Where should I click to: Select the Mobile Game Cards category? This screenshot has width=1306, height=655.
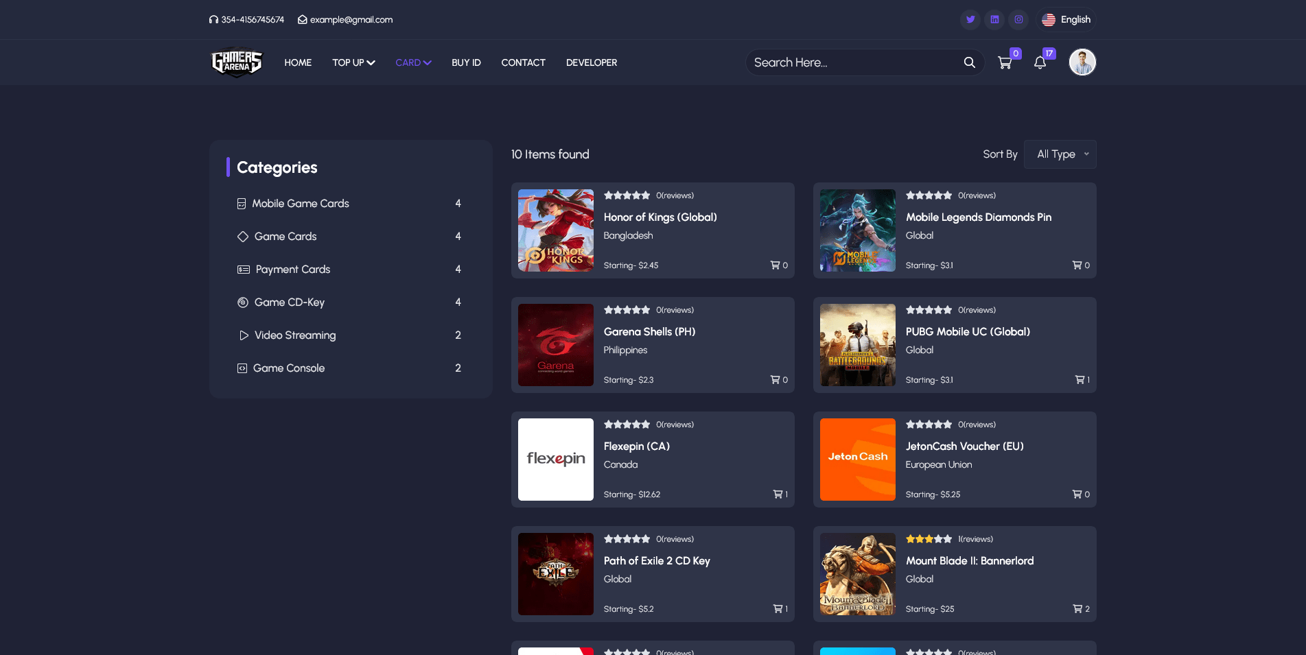point(300,204)
